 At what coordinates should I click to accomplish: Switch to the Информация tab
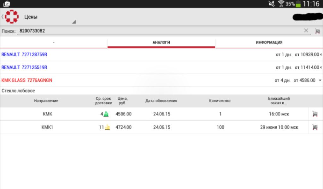tap(269, 42)
